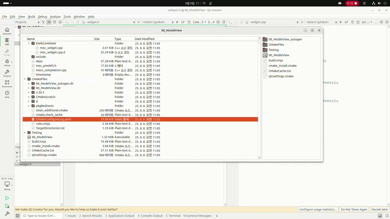Expand the 00_ModelView.dir folder
390x219 pixels.
click(29, 88)
